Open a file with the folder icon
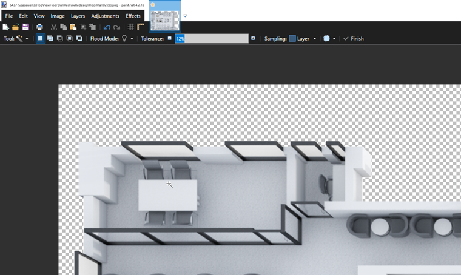 tap(15, 27)
